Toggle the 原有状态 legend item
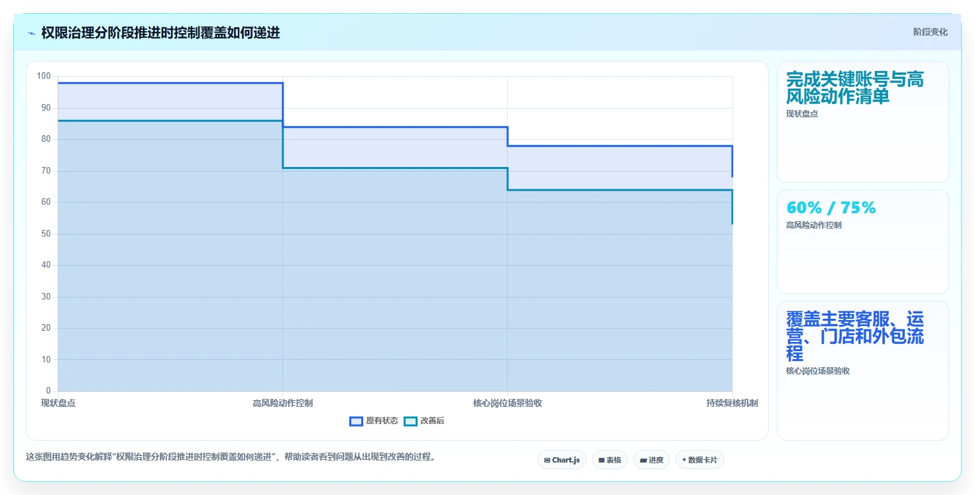Viewport: 975px width, 495px height. click(x=374, y=421)
